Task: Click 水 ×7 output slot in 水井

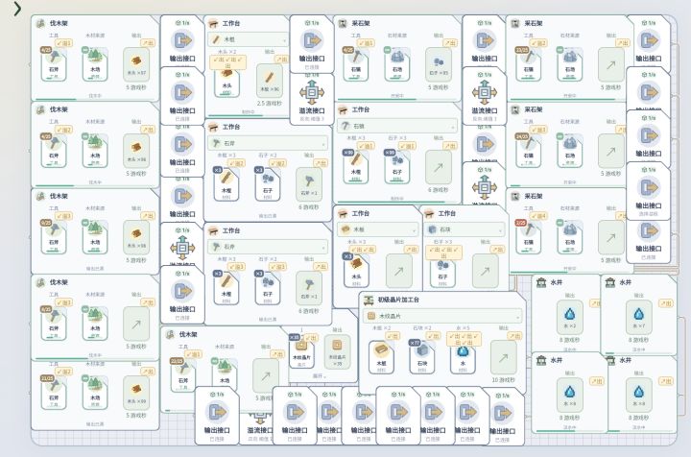Action: [x=639, y=317]
